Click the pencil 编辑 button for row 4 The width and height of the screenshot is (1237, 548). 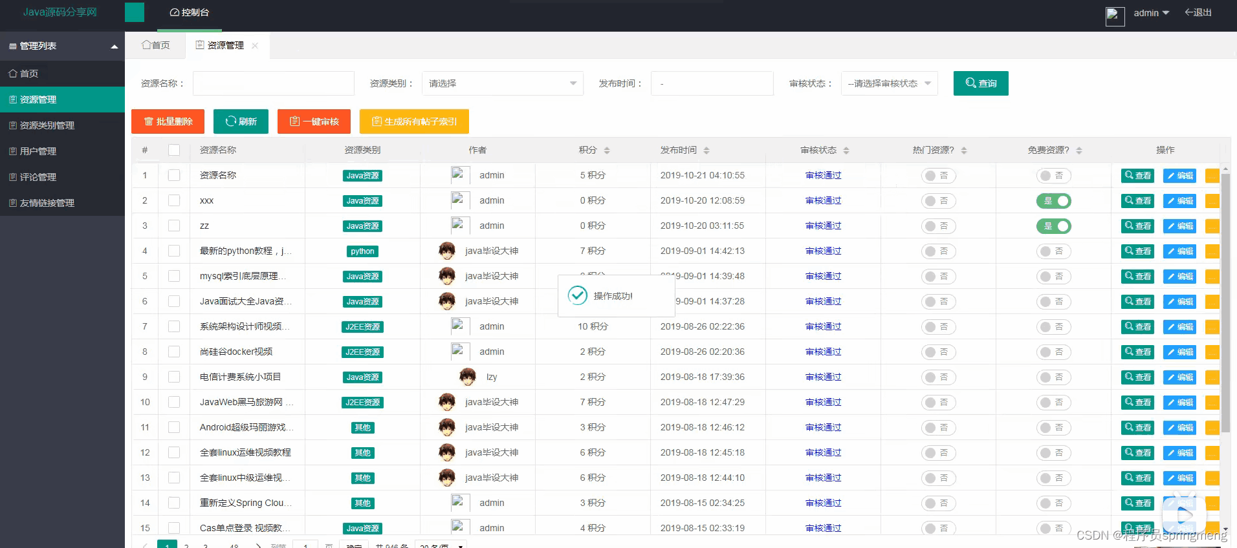[1180, 251]
